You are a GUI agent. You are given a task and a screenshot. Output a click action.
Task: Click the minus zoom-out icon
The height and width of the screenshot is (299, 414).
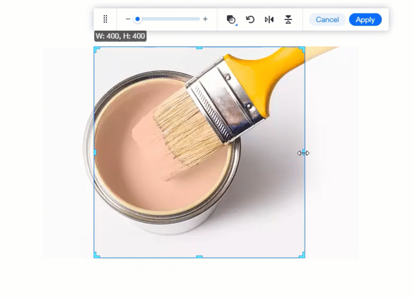[x=128, y=19]
